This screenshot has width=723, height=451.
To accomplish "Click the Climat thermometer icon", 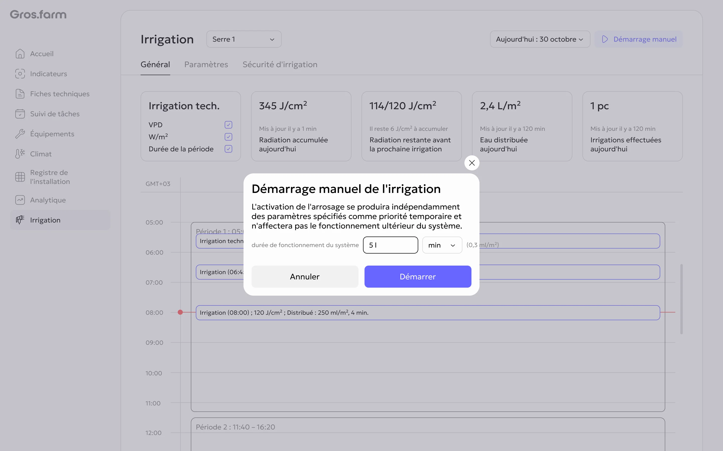I will pos(20,154).
